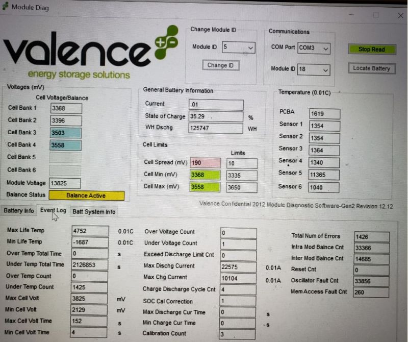Click the Sensor 2 temperature field
Screen dimensions: 408x342
(x=324, y=138)
